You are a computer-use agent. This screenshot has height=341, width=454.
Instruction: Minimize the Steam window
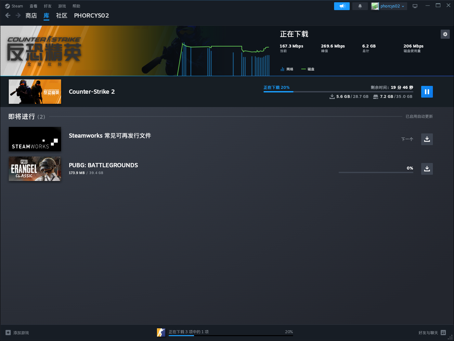428,6
